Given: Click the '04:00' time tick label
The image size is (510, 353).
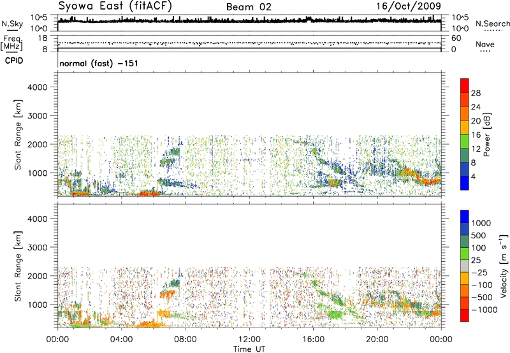Looking at the screenshot, I should [x=121, y=340].
